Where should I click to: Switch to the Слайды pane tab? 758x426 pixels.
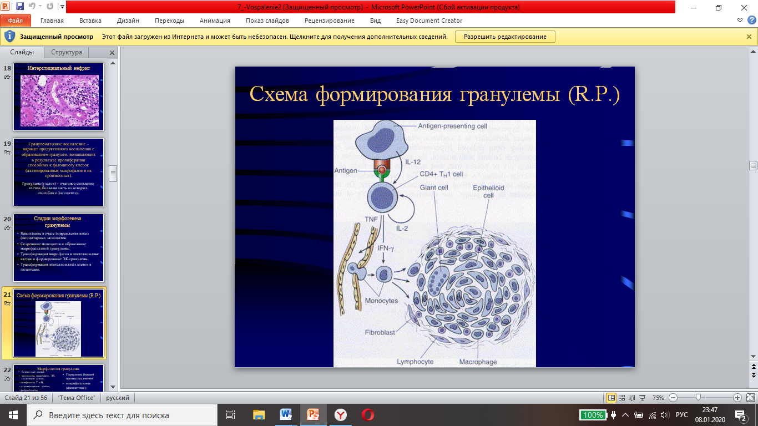(x=22, y=52)
